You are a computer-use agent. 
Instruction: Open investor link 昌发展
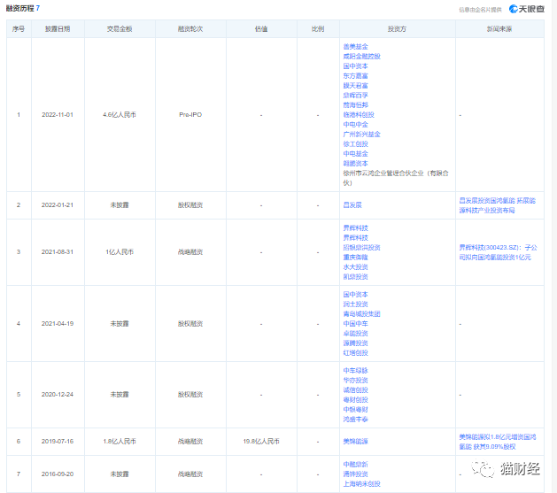click(352, 204)
